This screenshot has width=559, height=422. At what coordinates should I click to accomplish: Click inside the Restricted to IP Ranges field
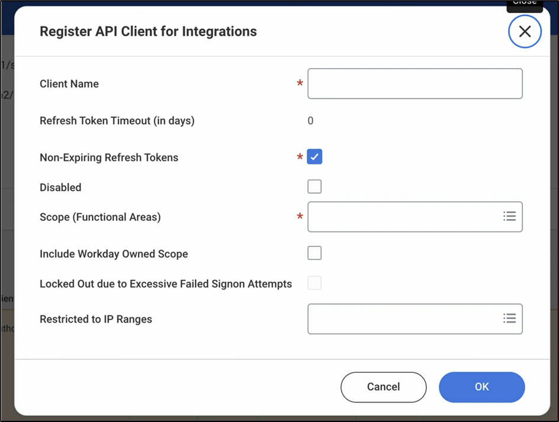click(415, 319)
